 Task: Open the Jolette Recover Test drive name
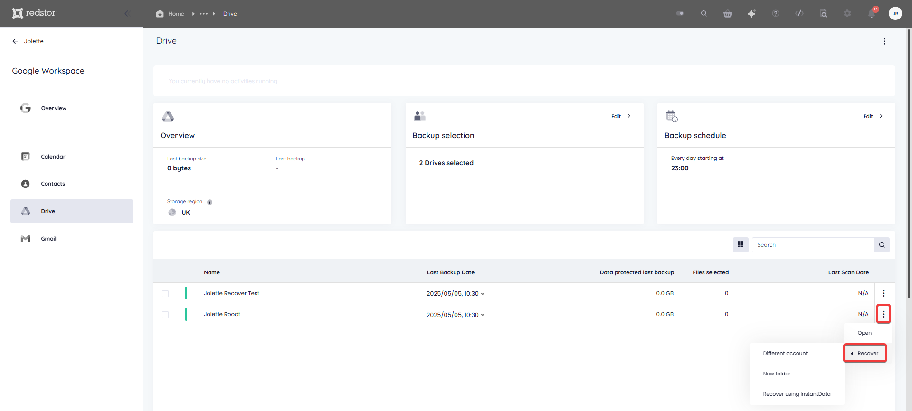pyautogui.click(x=232, y=293)
